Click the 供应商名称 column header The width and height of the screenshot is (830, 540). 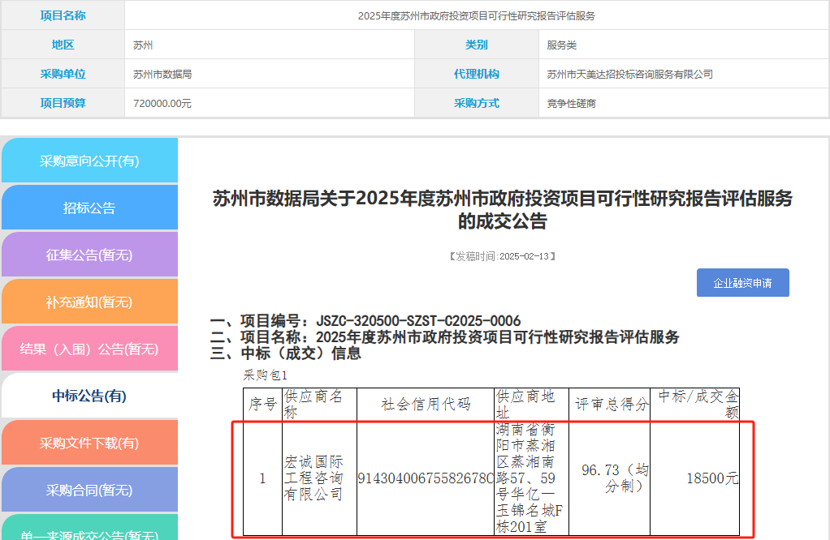(319, 405)
